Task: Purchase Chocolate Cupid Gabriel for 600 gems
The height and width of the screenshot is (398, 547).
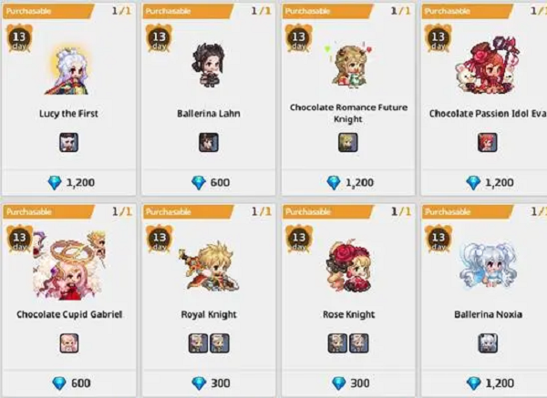Action: tap(68, 383)
